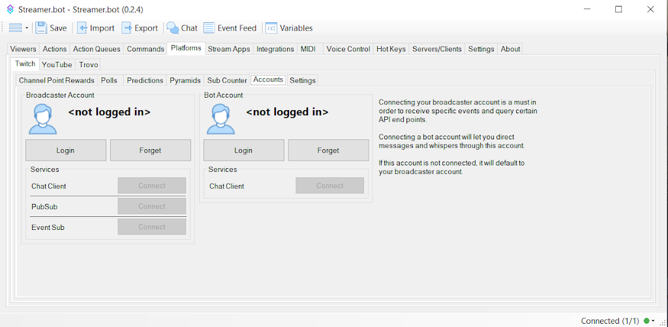
Task: Click the Variables icon in toolbar
Action: pyautogui.click(x=271, y=28)
